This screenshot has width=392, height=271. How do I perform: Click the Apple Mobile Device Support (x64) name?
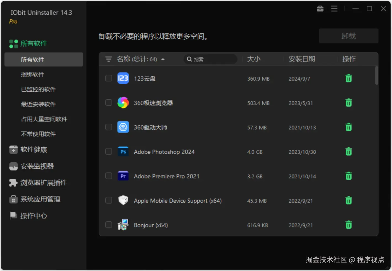(x=178, y=201)
